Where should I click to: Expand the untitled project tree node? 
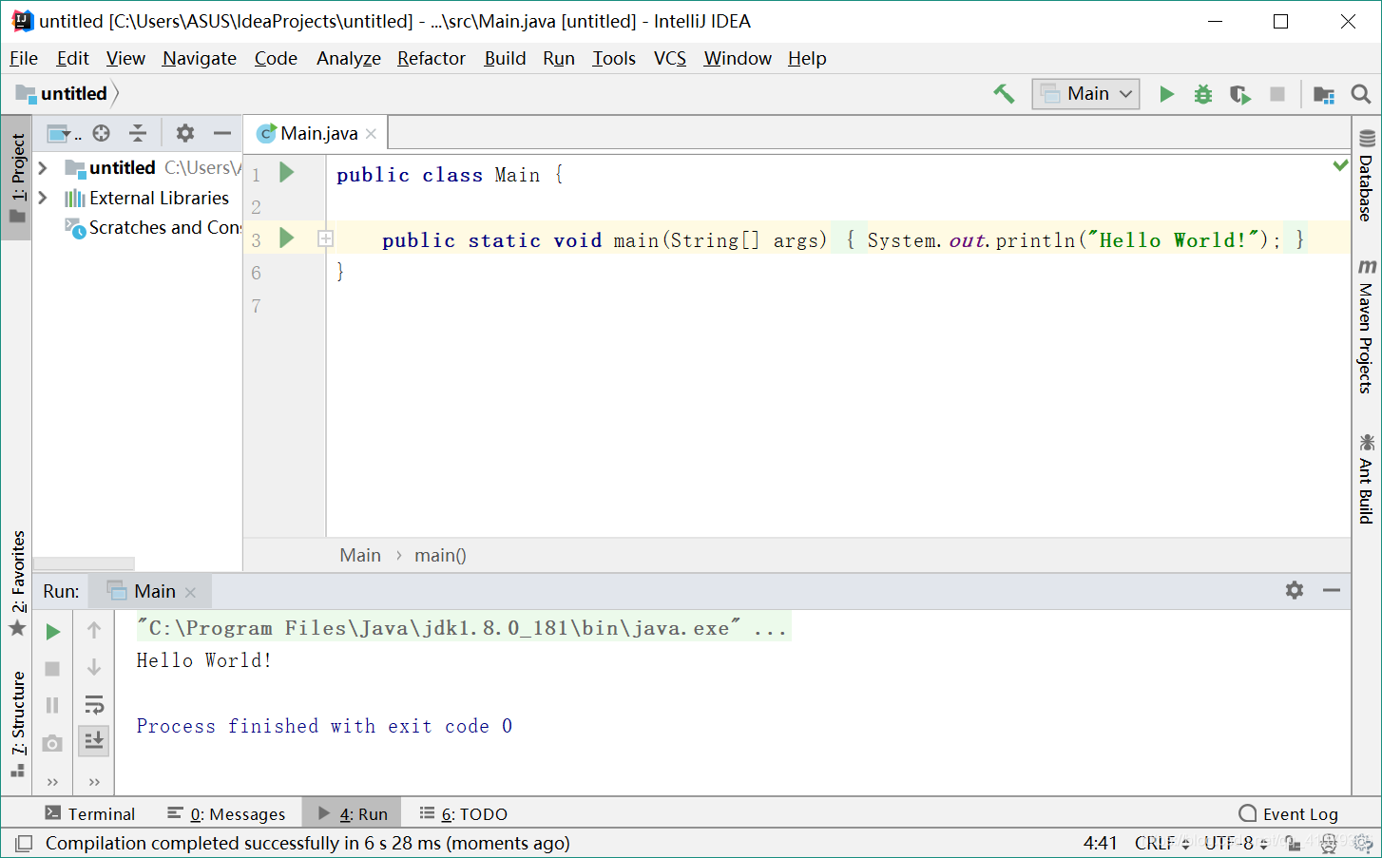(x=43, y=168)
